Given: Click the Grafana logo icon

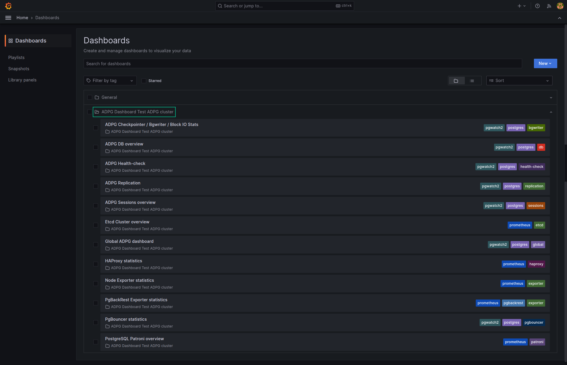Looking at the screenshot, I should click(x=8, y=6).
